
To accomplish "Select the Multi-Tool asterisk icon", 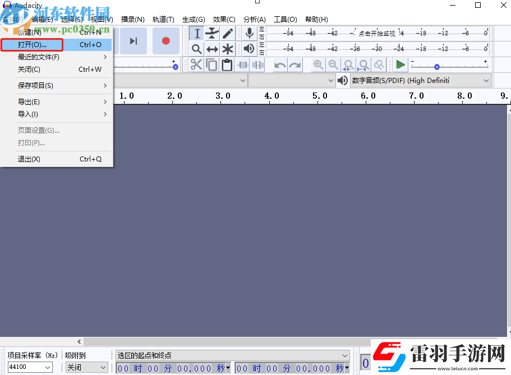I will click(228, 49).
